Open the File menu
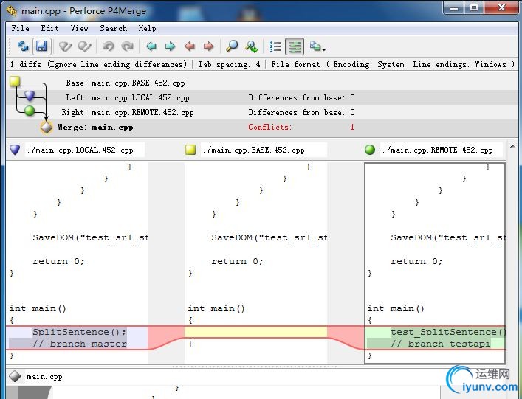 pos(21,28)
